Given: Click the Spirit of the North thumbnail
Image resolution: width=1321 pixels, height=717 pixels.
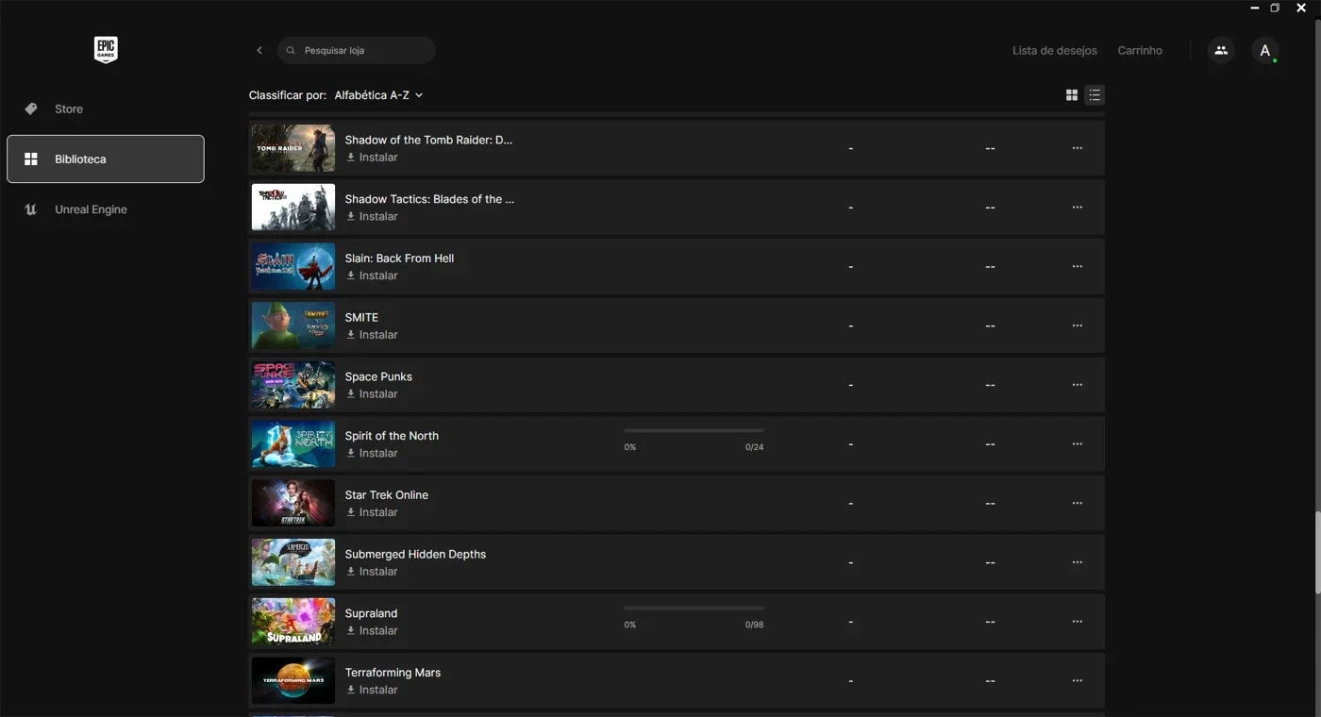Looking at the screenshot, I should (x=293, y=444).
